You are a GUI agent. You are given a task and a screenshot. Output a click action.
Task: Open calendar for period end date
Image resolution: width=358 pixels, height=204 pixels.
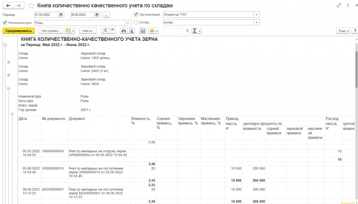click(97, 15)
